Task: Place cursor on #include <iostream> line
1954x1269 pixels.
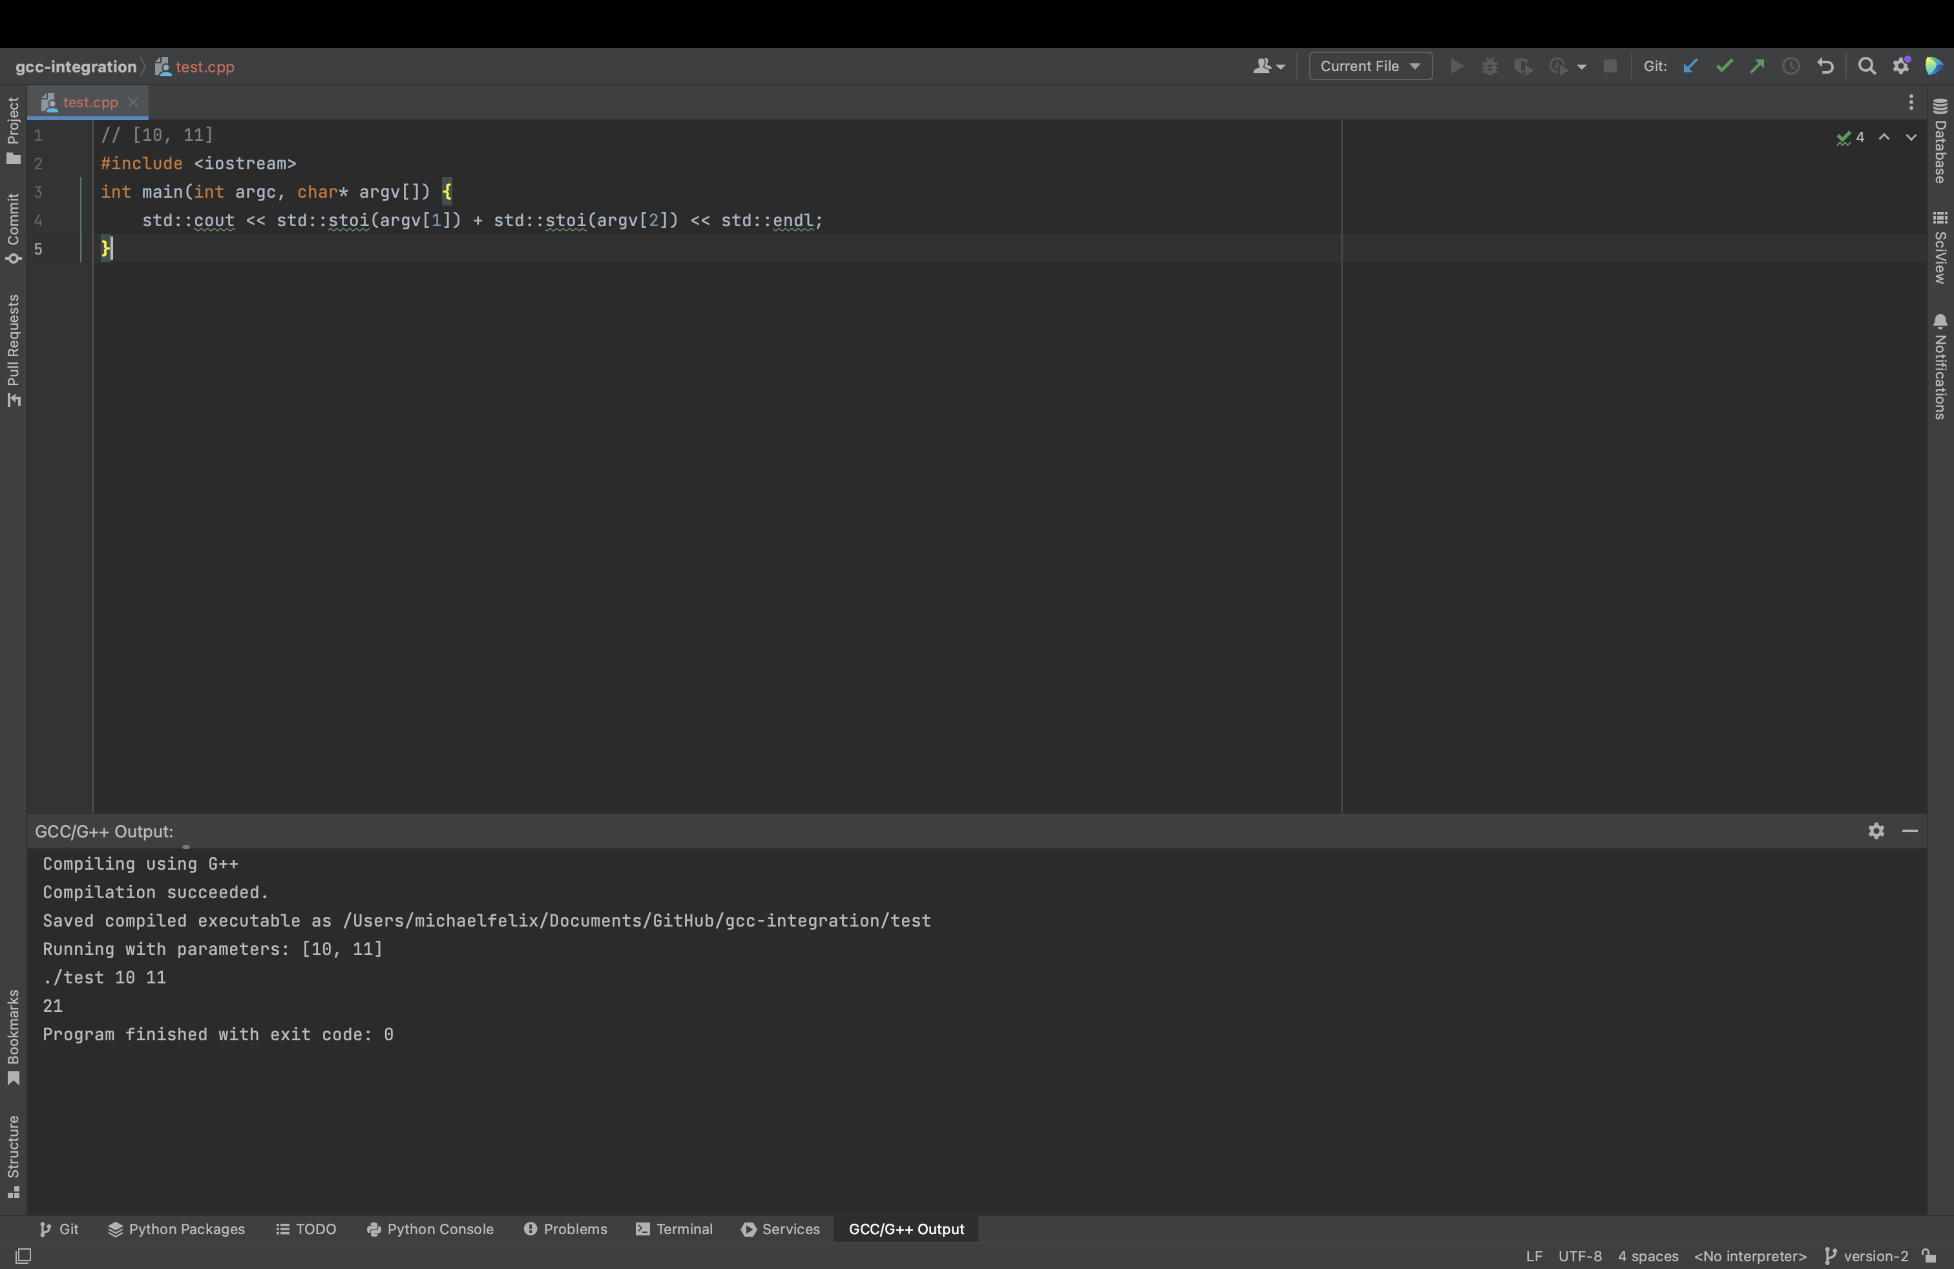Action: (x=198, y=164)
